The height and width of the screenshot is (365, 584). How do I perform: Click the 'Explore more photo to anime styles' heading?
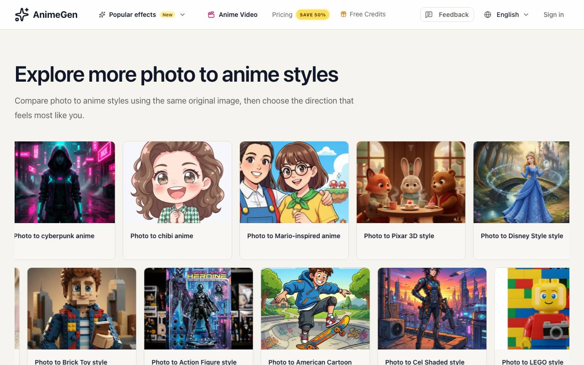click(177, 74)
